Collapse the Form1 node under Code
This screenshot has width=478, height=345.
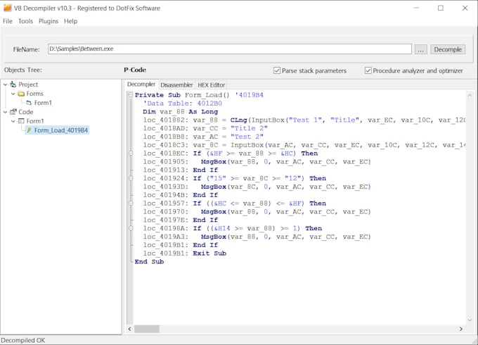pyautogui.click(x=13, y=121)
